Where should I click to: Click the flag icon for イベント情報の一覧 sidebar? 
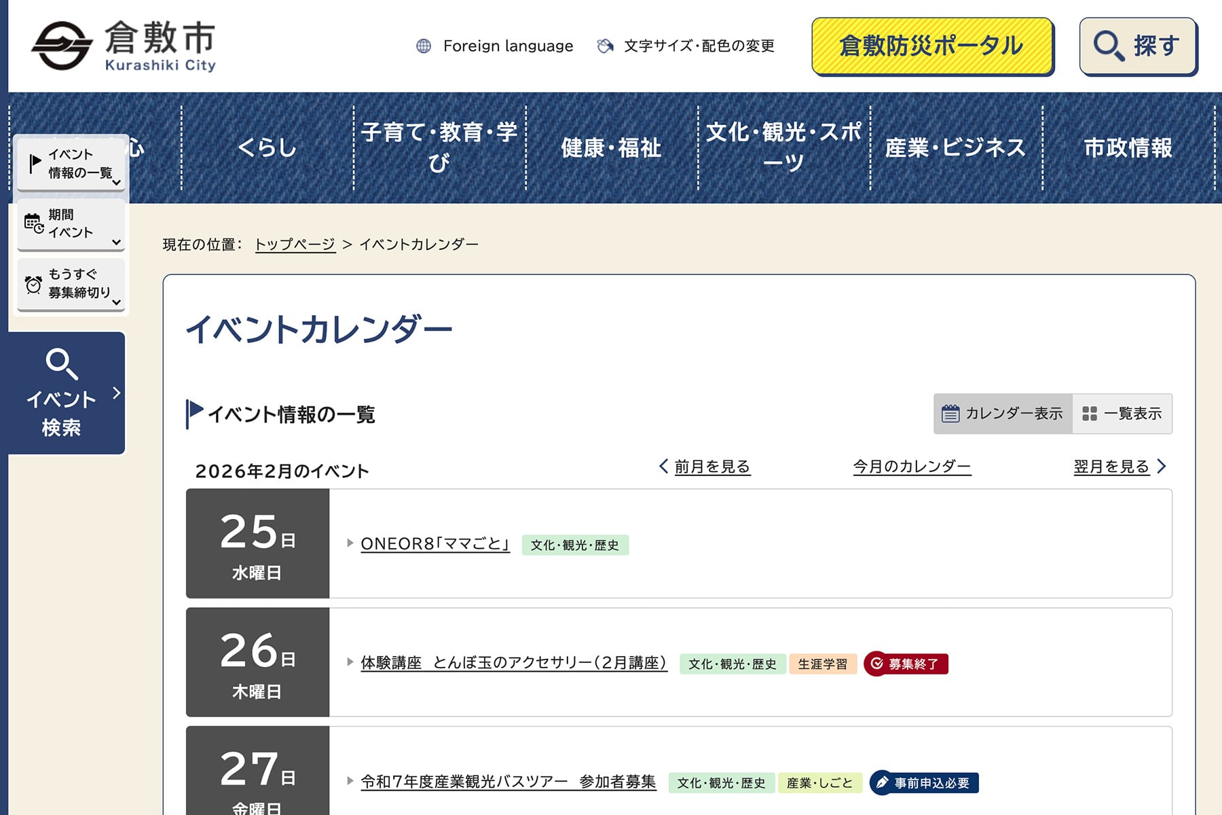click(35, 163)
